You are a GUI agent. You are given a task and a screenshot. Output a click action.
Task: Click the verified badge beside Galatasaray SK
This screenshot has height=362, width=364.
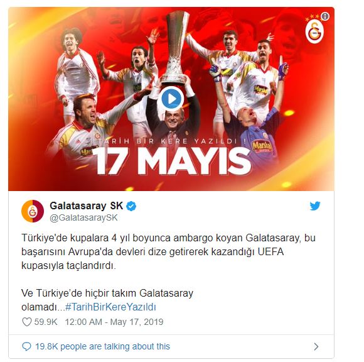(131, 206)
